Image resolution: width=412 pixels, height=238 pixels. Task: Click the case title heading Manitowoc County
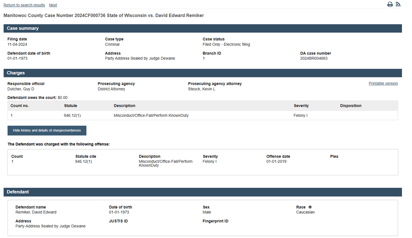click(104, 15)
